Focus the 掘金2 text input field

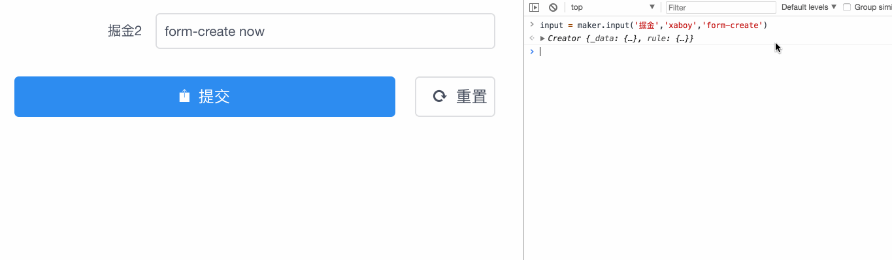[x=325, y=31]
